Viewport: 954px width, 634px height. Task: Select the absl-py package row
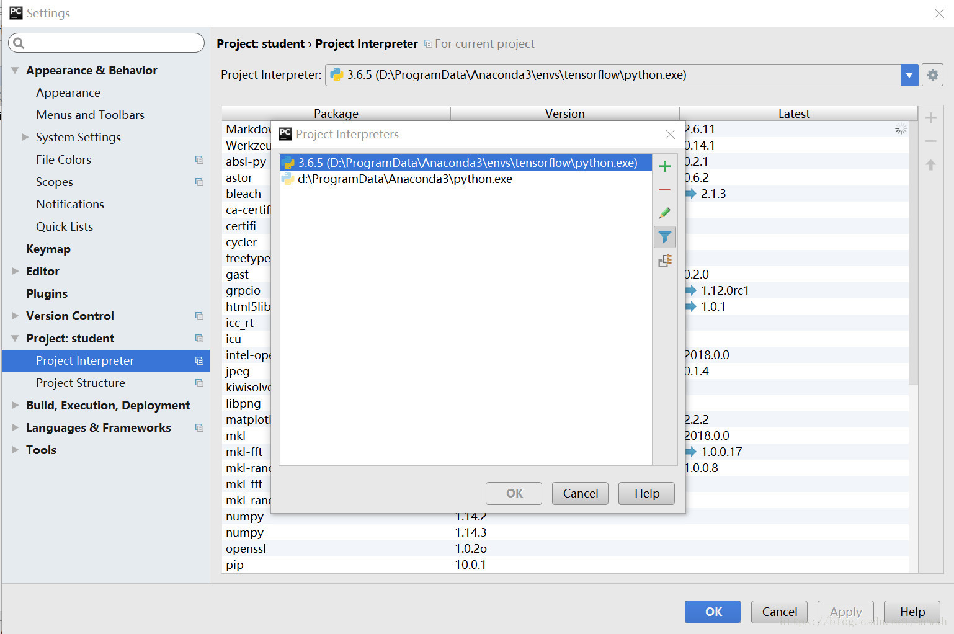246,161
